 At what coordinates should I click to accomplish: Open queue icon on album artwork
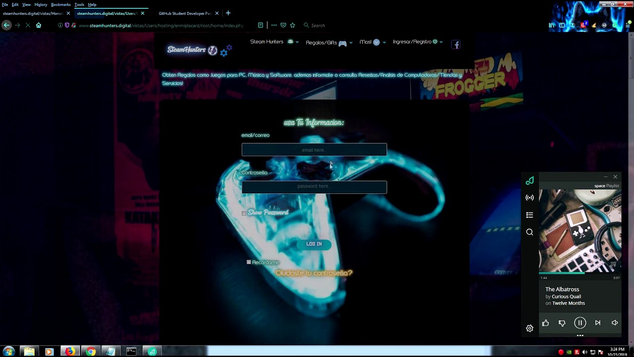[x=613, y=264]
